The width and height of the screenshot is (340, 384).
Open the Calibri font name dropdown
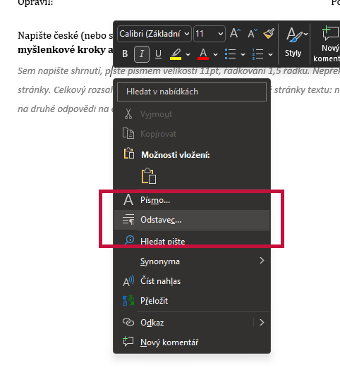(154, 34)
